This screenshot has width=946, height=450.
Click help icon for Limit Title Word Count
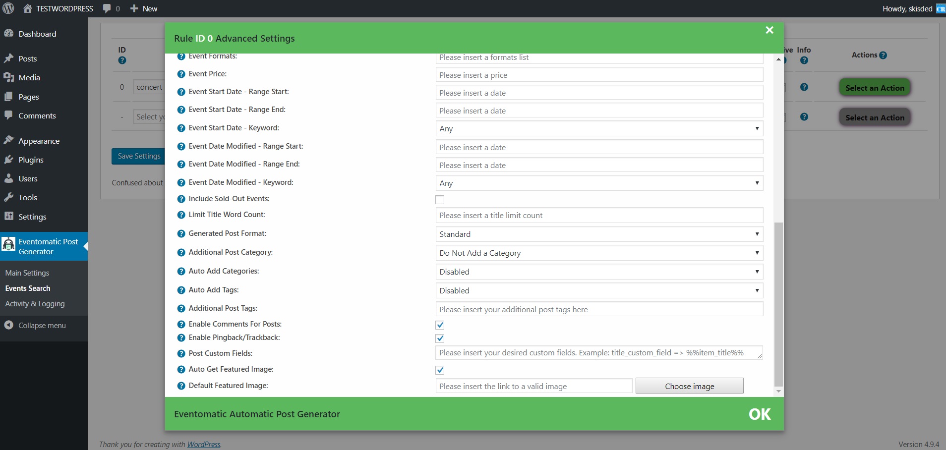pos(181,215)
